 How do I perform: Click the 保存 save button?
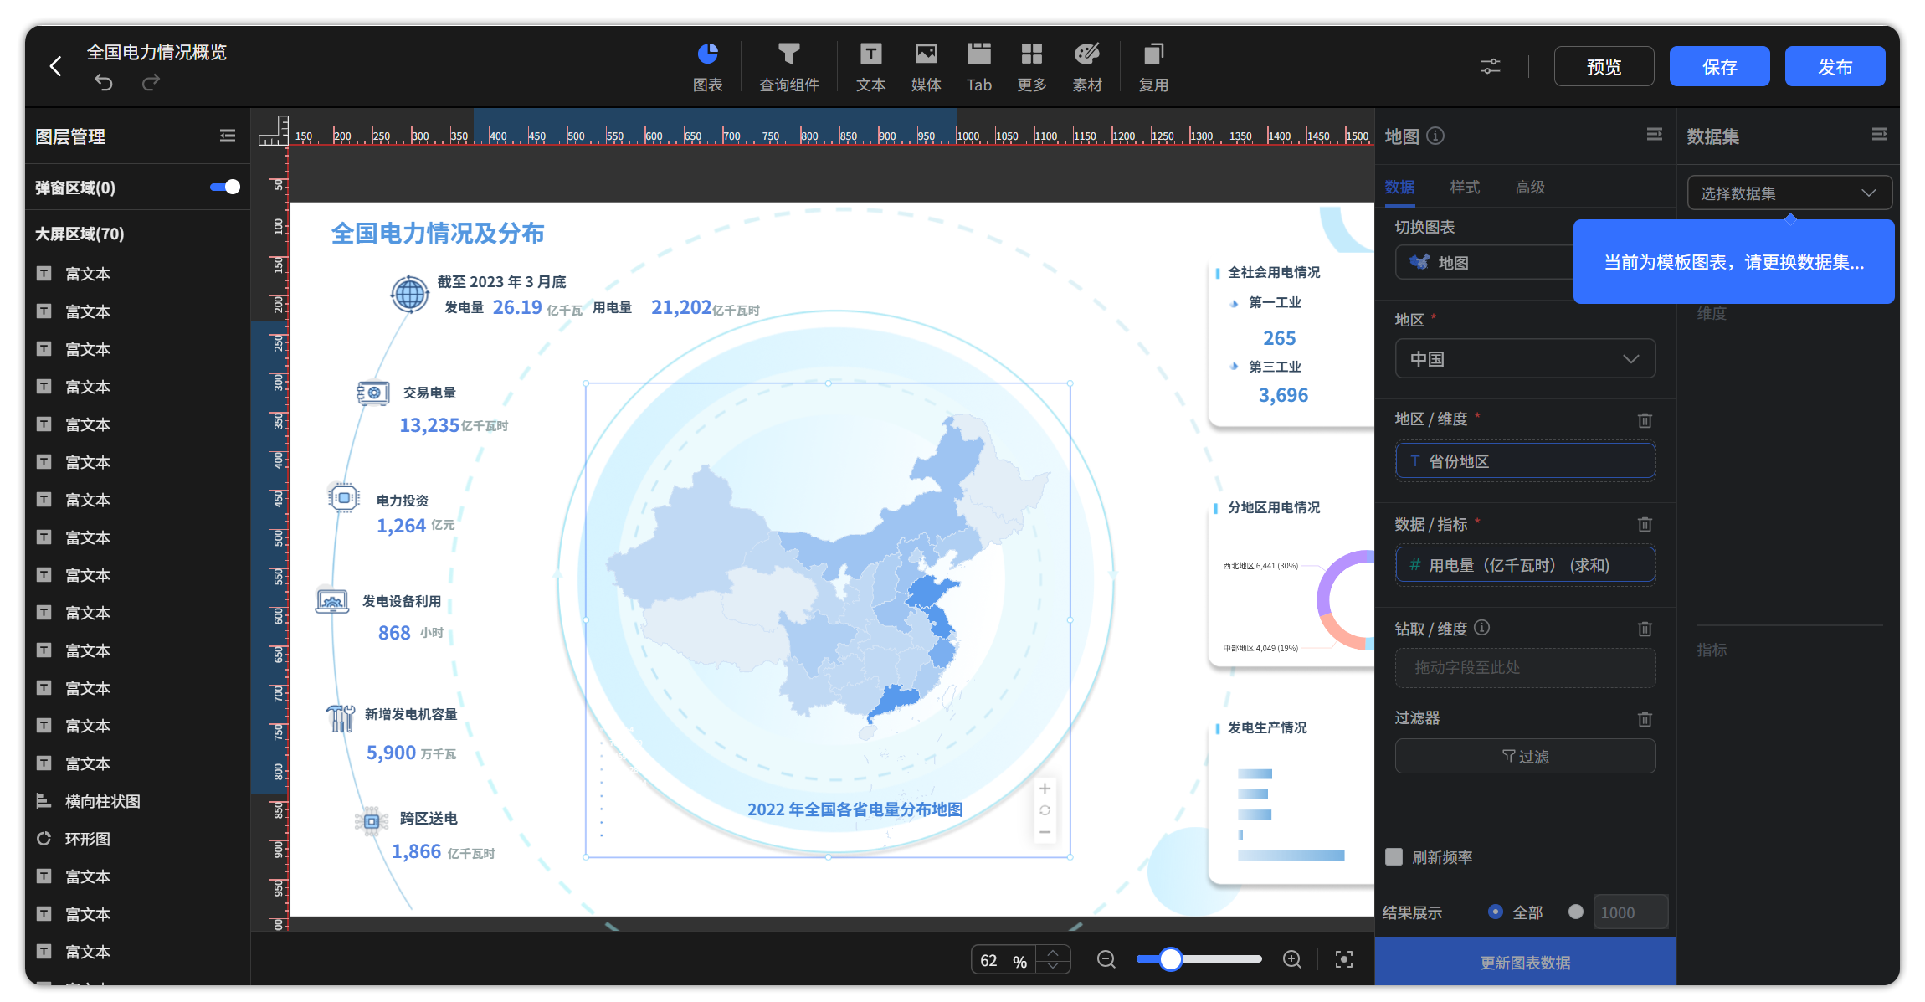pyautogui.click(x=1719, y=67)
